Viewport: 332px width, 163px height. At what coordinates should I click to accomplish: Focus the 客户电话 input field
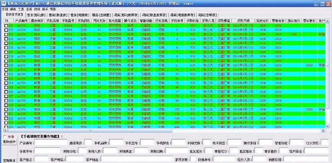click(75, 159)
